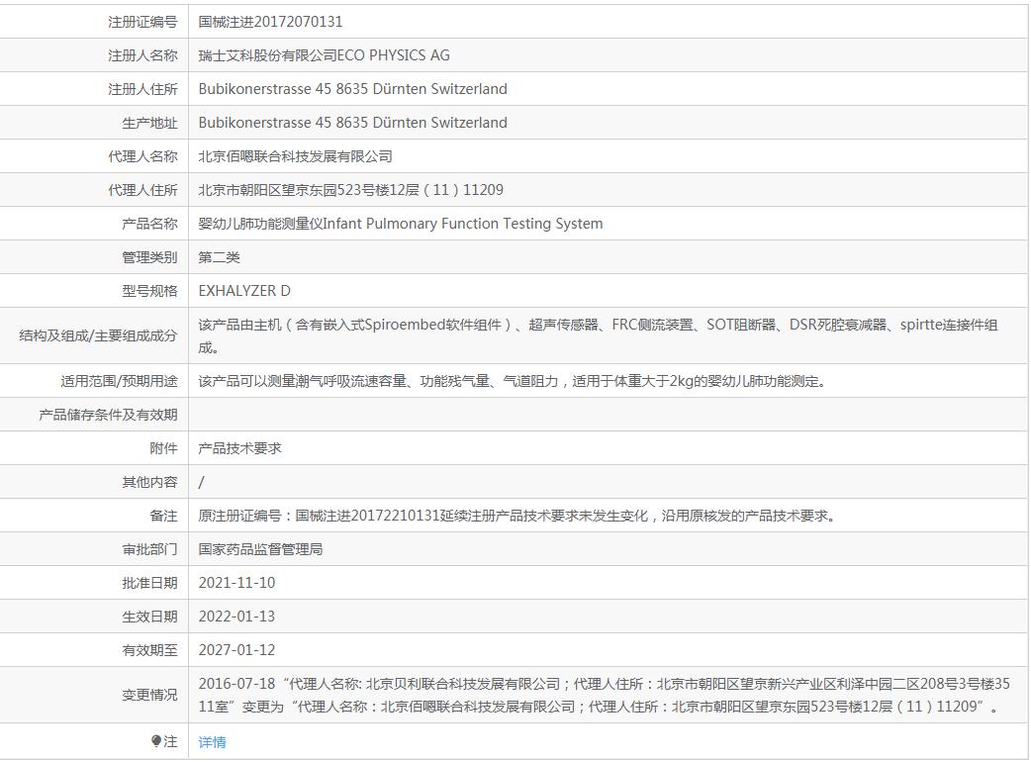The height and width of the screenshot is (762, 1031).
Task: Click the 结构及组成 description text
Action: tap(598, 335)
